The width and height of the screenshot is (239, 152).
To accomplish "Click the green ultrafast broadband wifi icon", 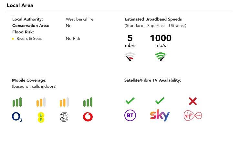I will 161,57.
